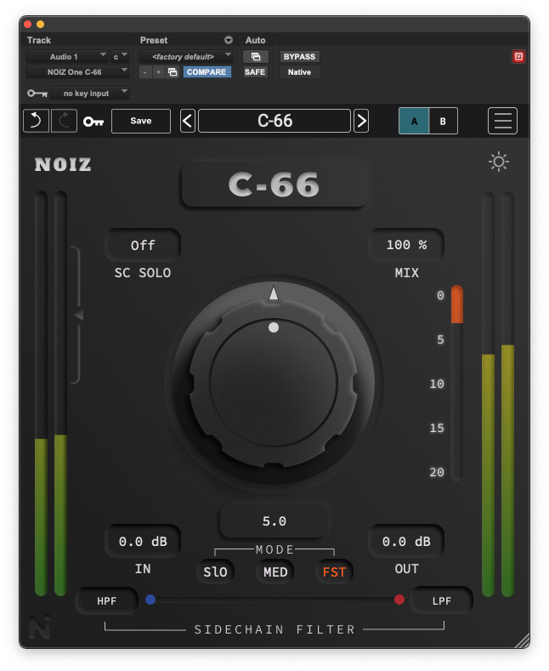Click the red target button in header

pos(518,57)
